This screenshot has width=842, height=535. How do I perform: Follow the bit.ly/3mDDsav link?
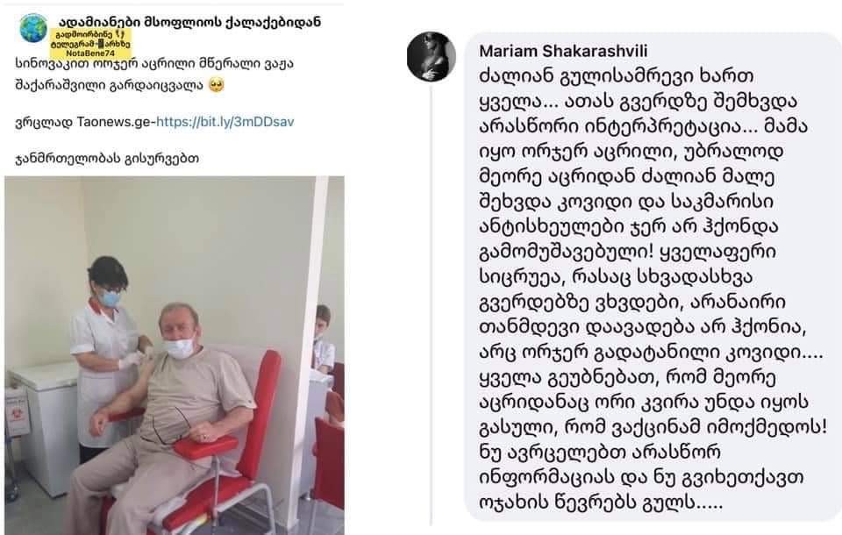225,122
